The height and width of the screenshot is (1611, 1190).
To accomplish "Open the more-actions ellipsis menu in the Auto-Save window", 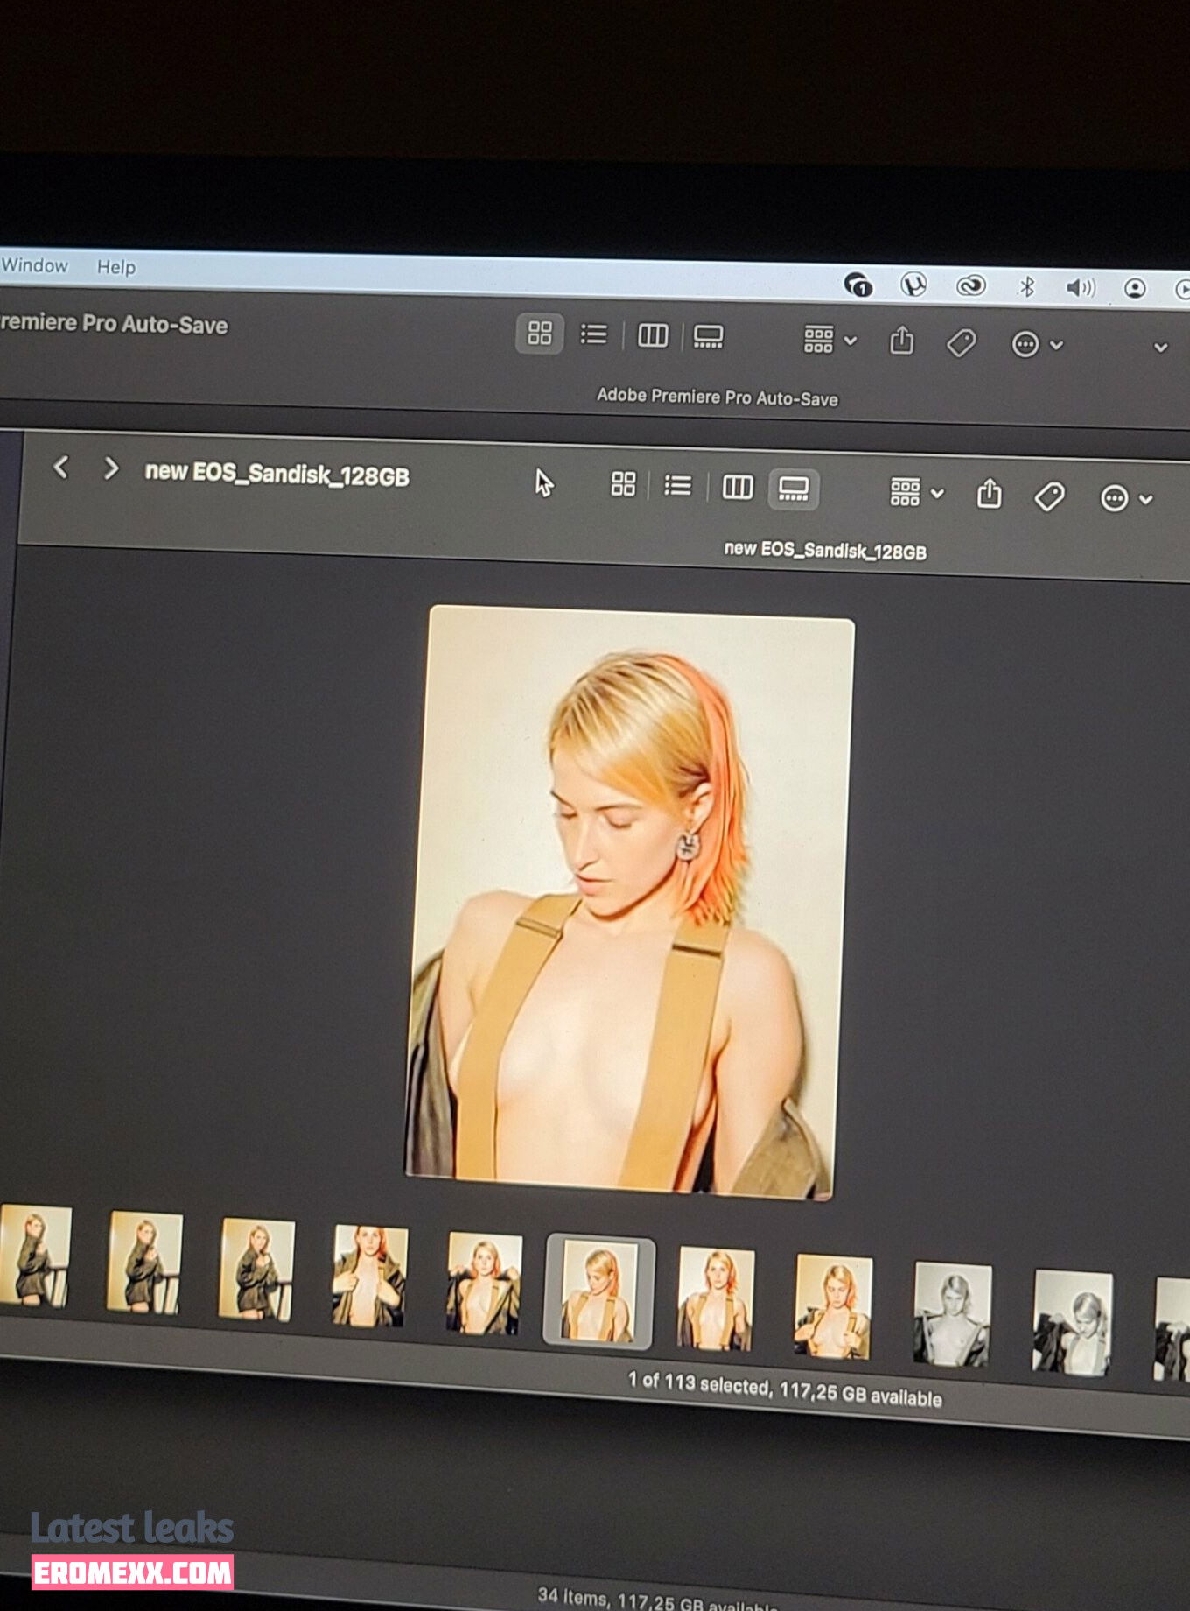I will tap(1037, 344).
